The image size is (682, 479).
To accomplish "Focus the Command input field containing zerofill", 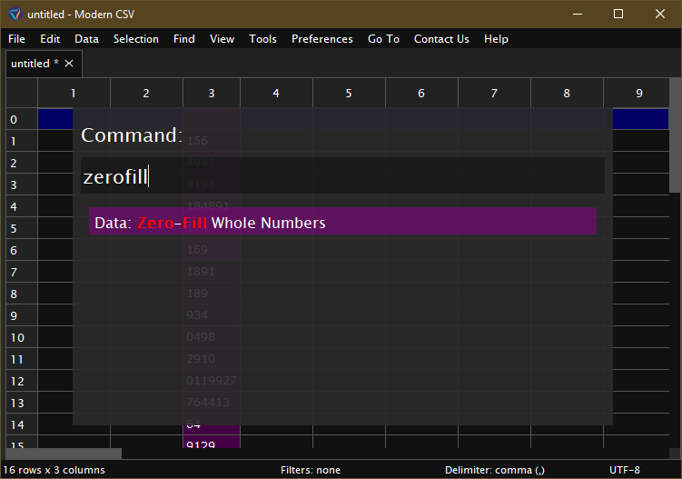I will (x=342, y=175).
